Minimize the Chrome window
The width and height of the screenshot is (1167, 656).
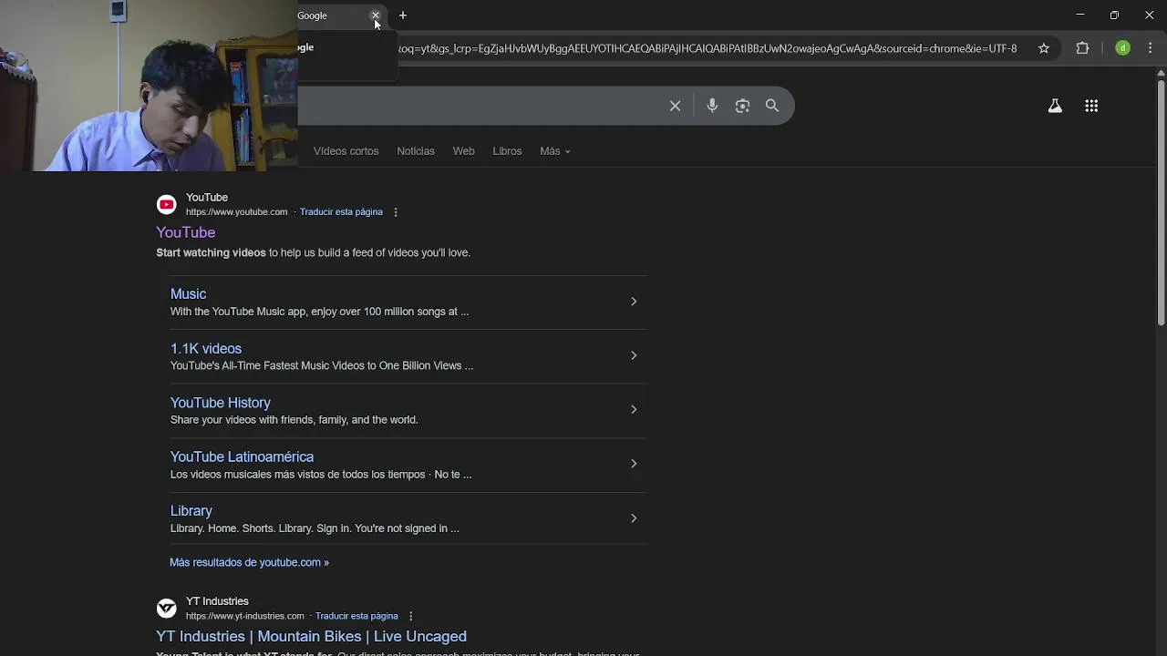coord(1080,15)
